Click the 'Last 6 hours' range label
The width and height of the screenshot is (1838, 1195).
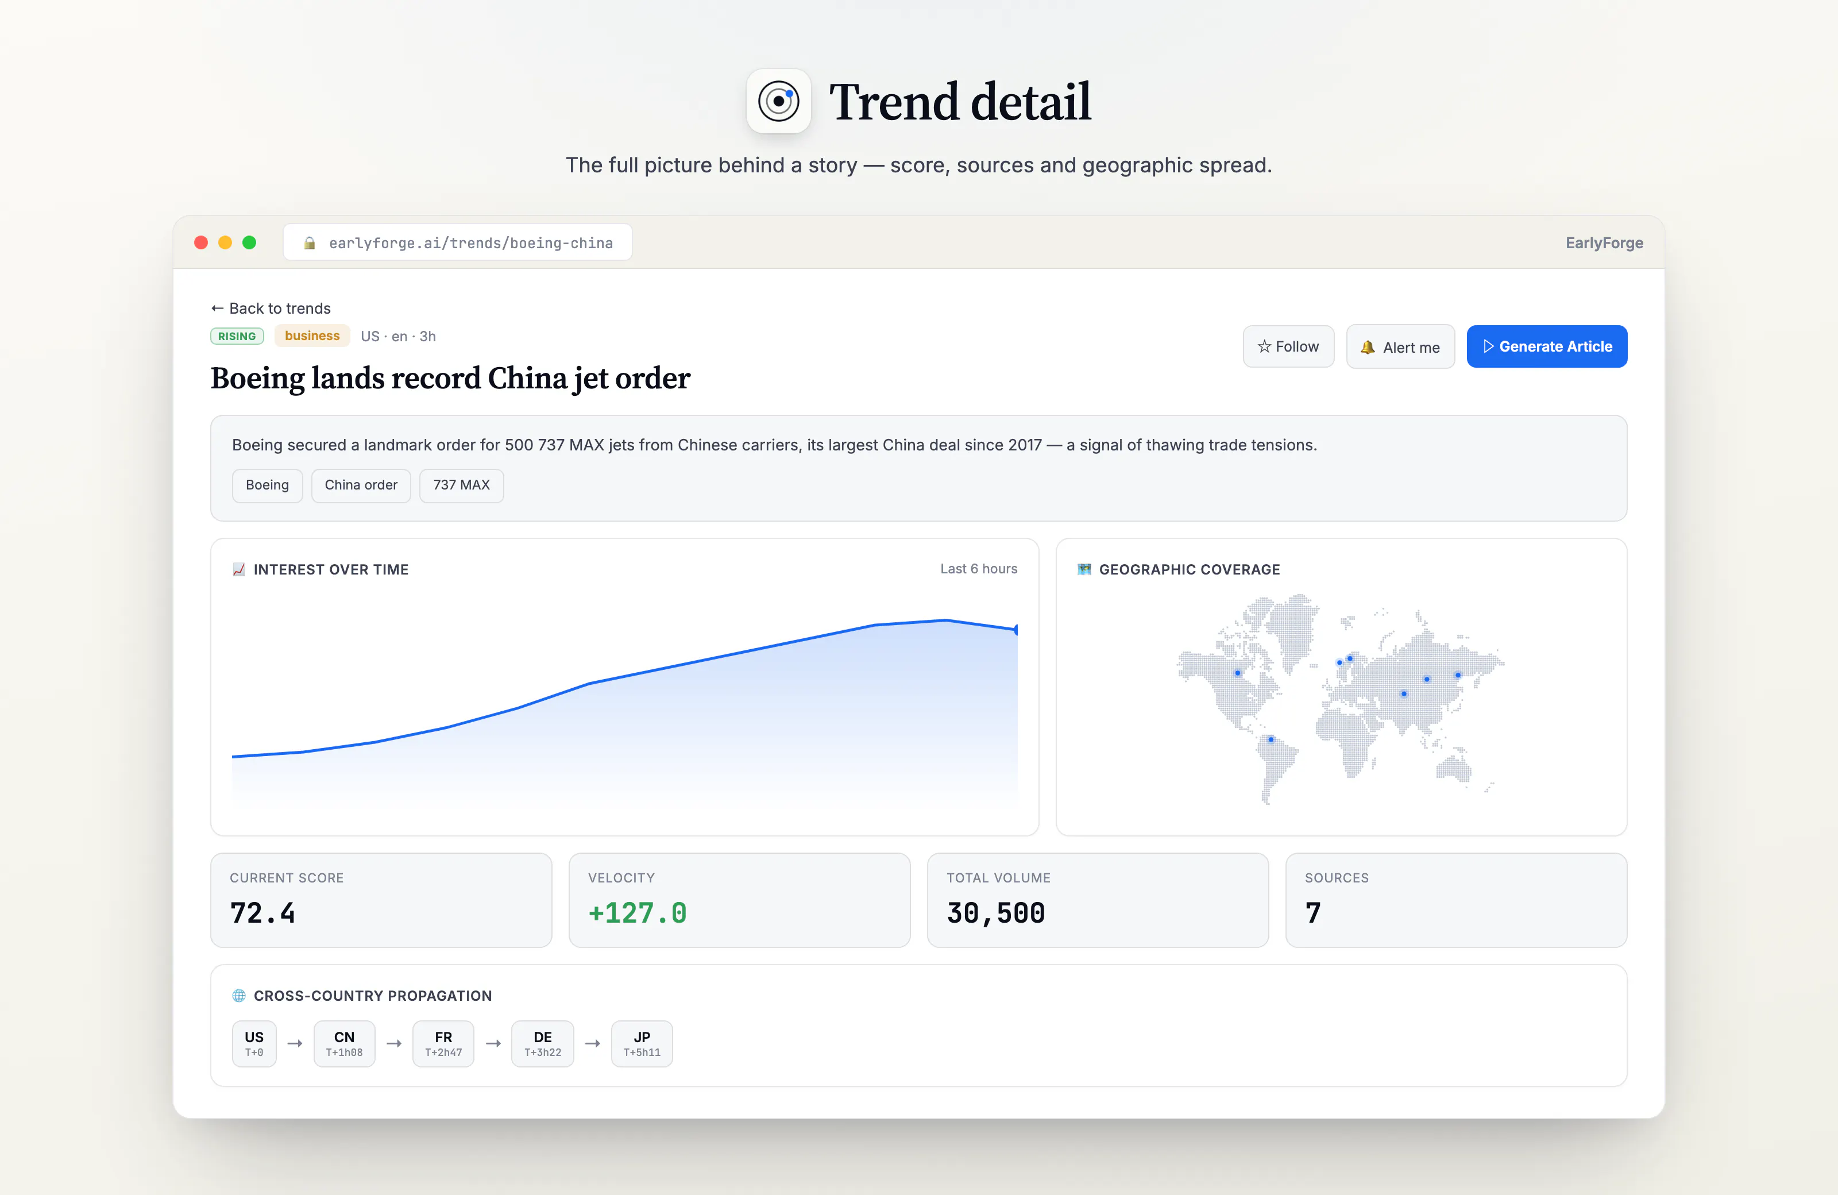(979, 569)
